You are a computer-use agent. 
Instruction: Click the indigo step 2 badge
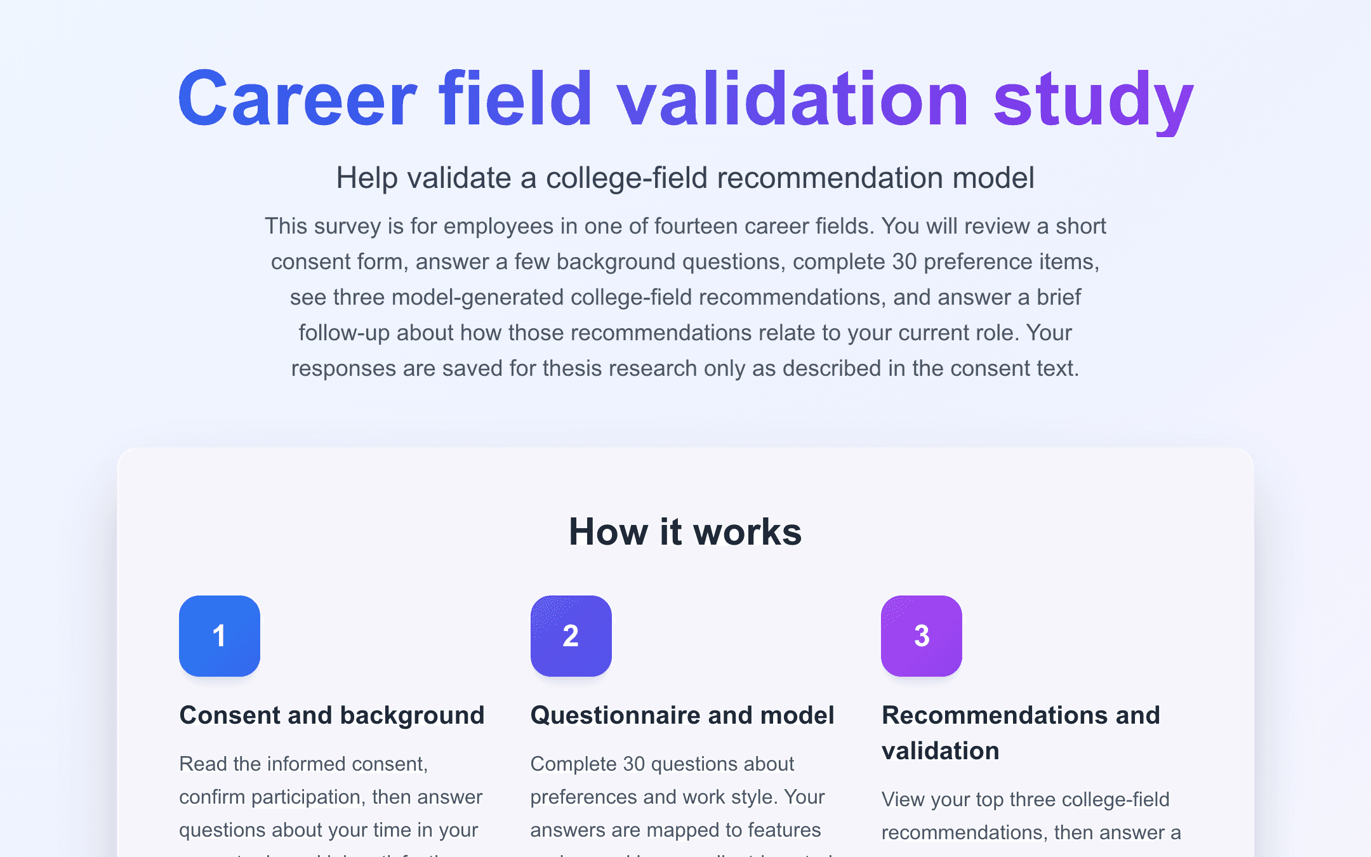click(x=571, y=635)
